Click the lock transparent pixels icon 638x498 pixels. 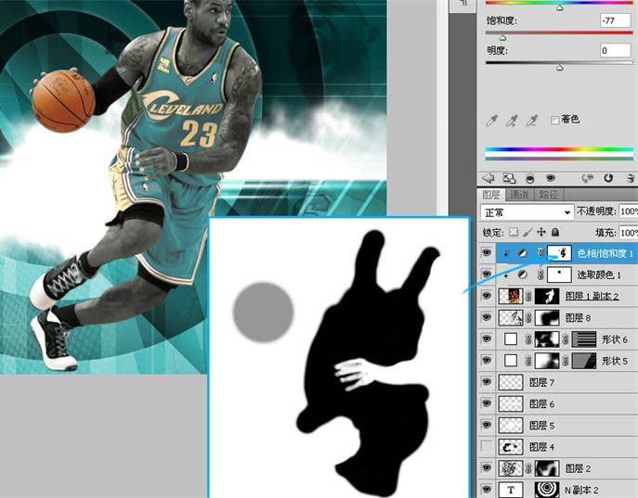(x=514, y=232)
